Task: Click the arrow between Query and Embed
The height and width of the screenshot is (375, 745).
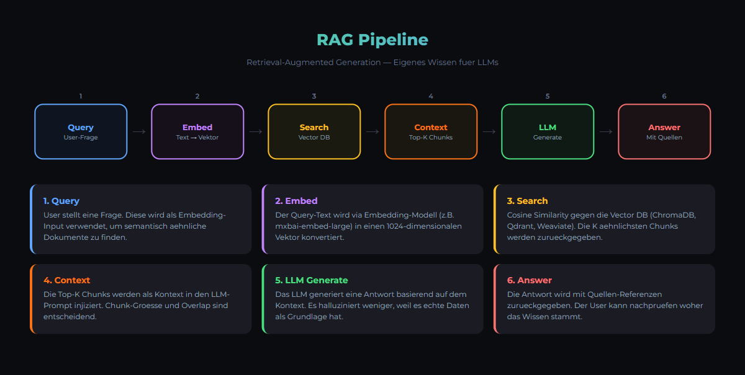Action: [x=139, y=131]
